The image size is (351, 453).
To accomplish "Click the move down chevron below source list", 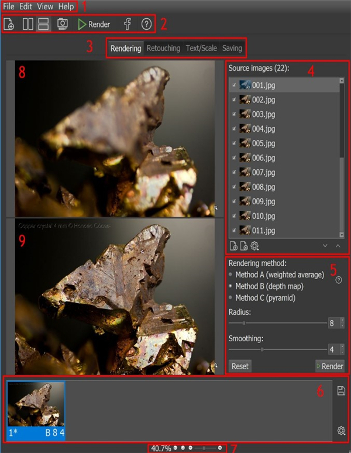I will coord(325,246).
